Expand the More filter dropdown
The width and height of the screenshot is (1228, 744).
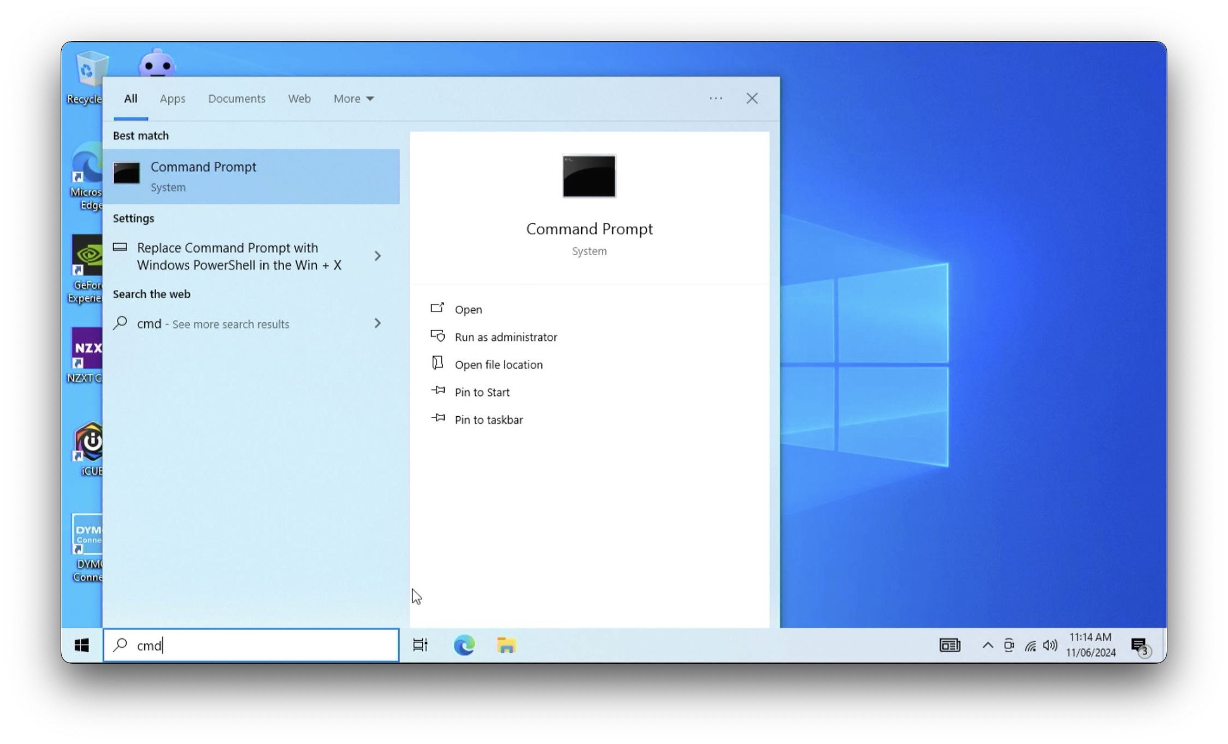click(353, 98)
